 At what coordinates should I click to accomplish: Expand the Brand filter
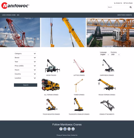click(x=25, y=58)
